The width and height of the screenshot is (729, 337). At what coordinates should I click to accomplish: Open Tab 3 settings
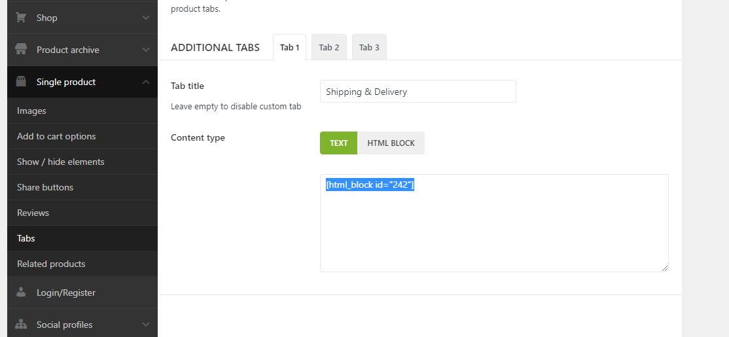pos(369,47)
